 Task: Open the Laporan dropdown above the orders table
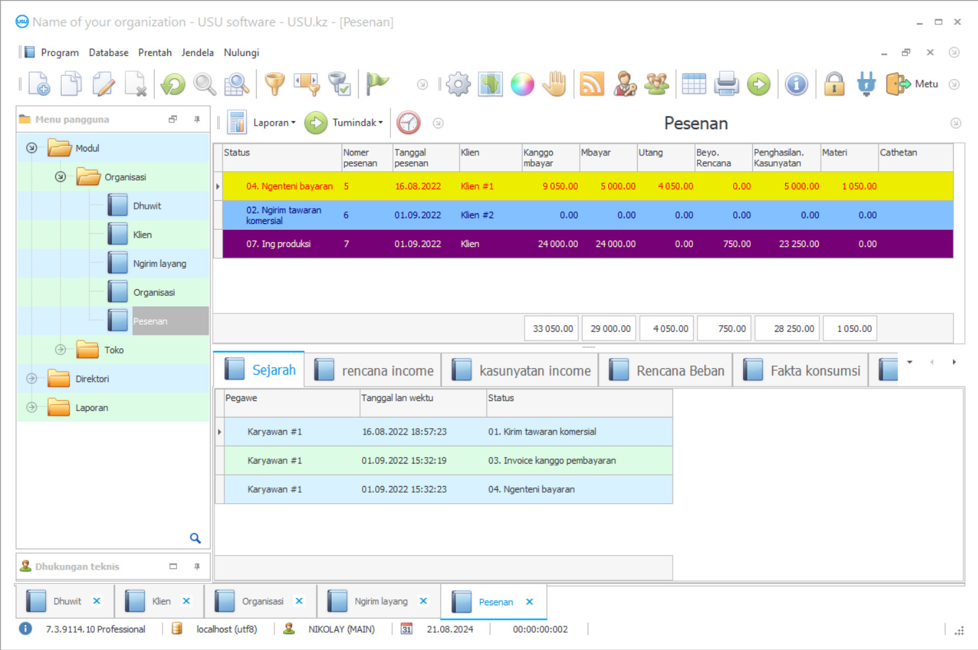click(x=274, y=122)
